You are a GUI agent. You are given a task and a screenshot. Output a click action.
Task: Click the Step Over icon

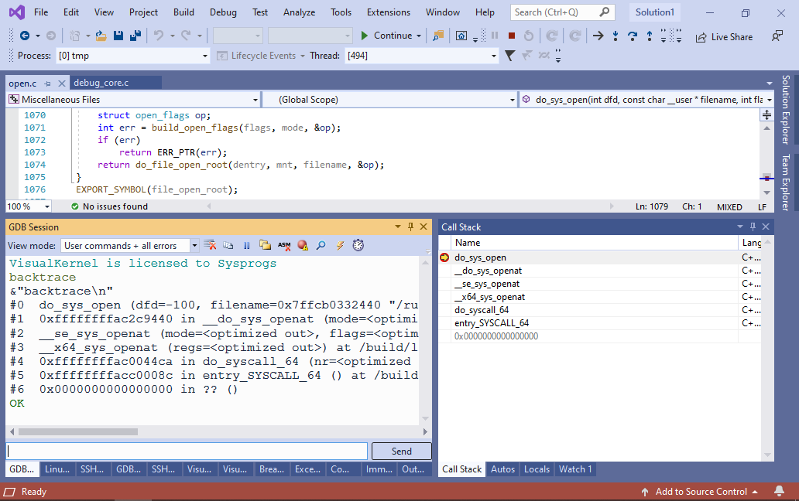(633, 36)
